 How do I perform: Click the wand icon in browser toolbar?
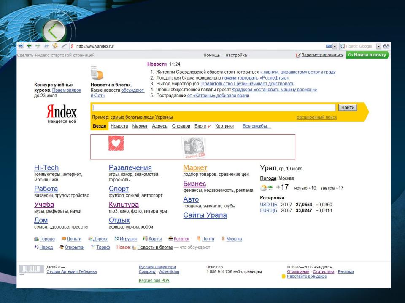click(64, 46)
